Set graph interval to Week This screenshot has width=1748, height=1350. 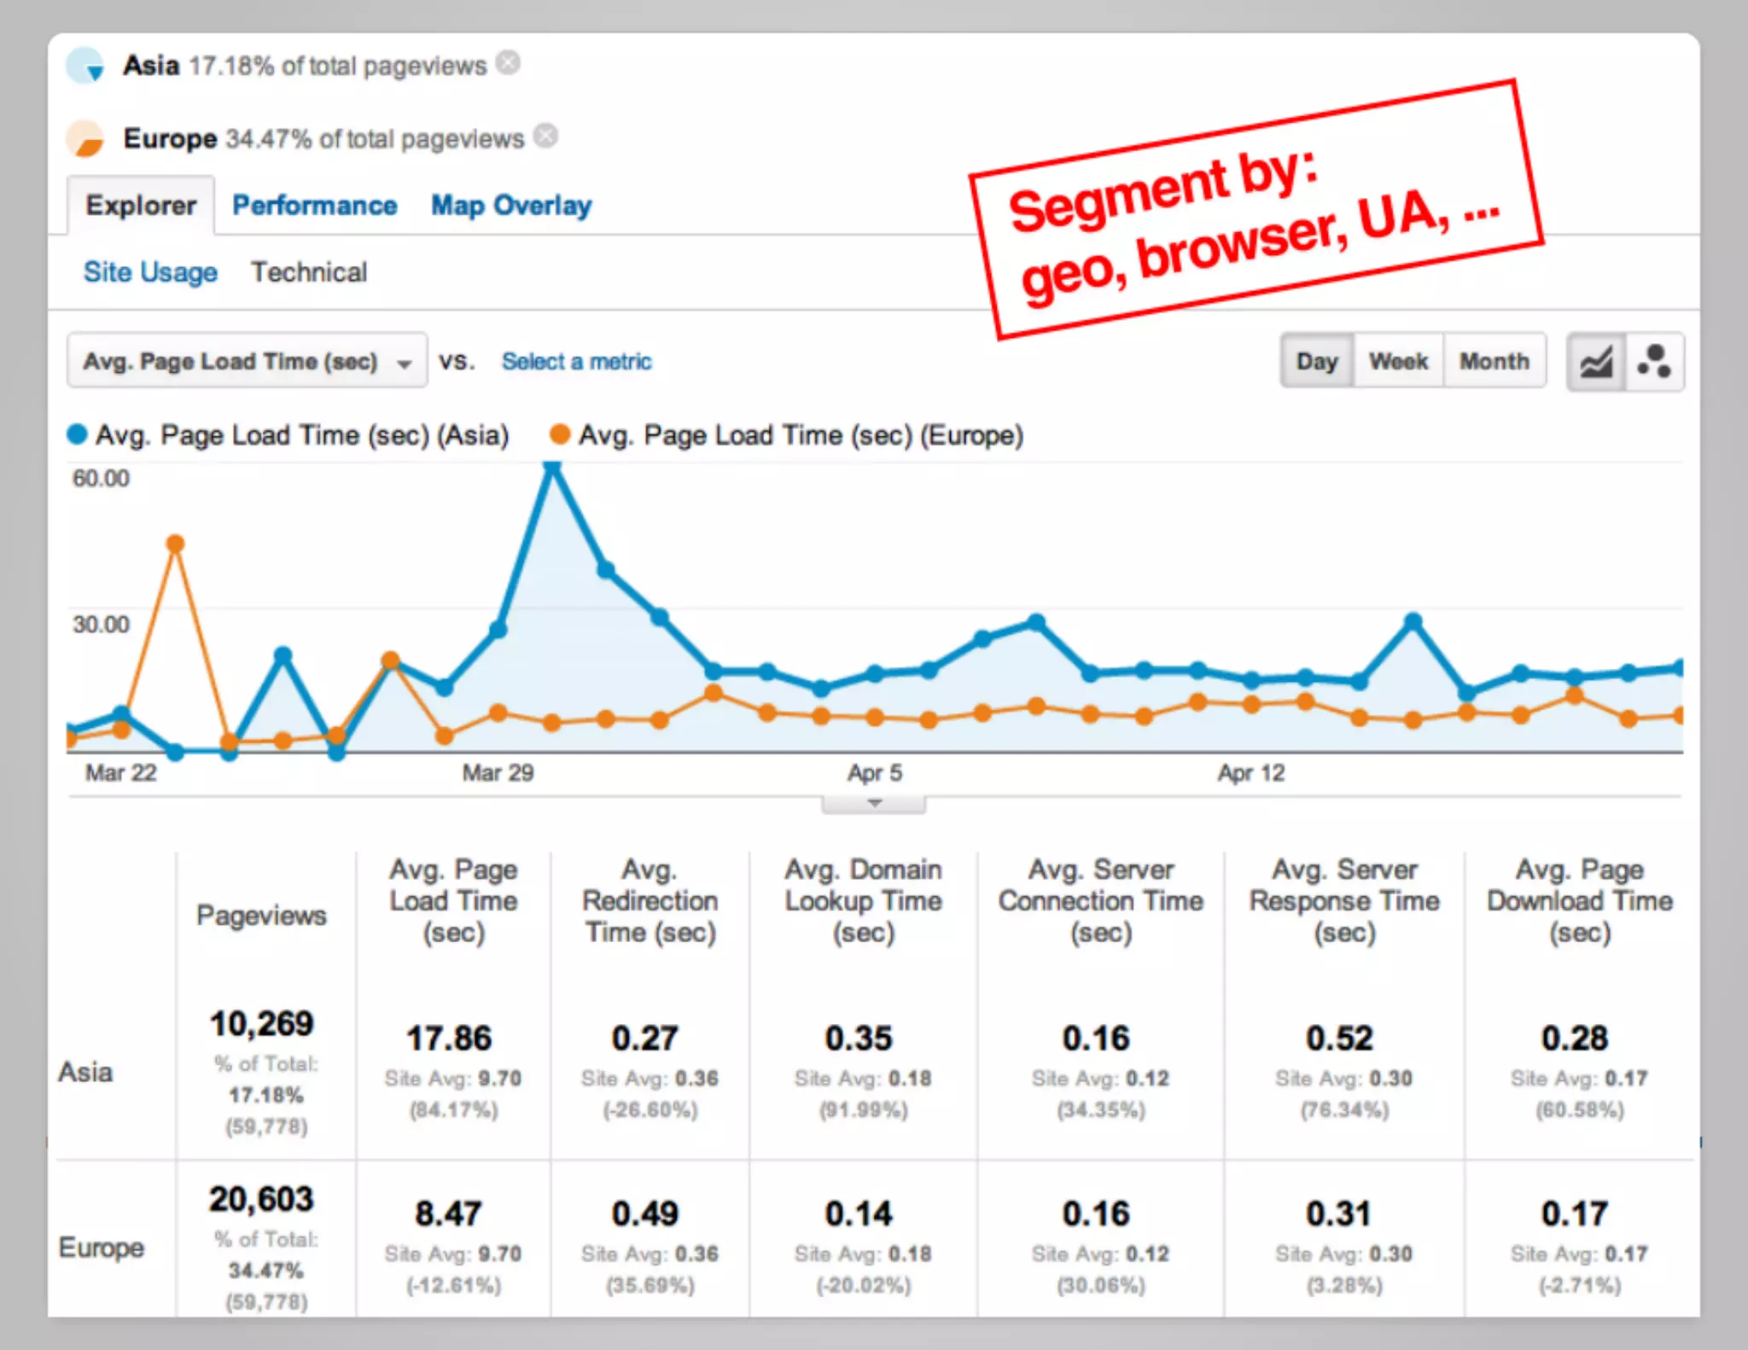(1398, 362)
